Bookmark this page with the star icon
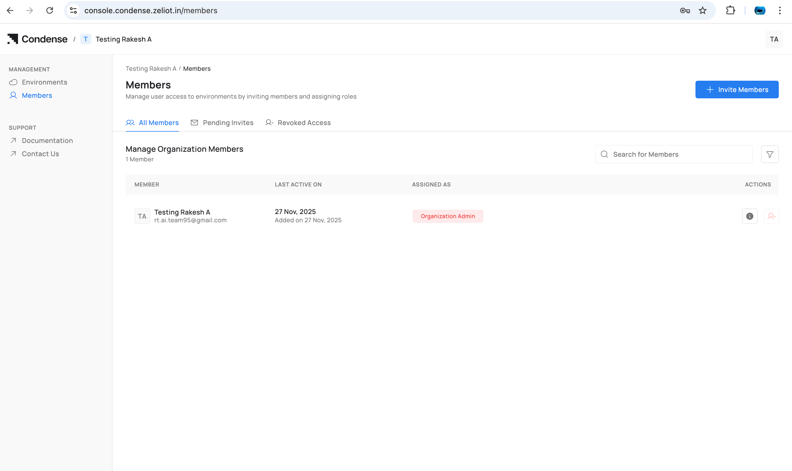Image resolution: width=792 pixels, height=471 pixels. pyautogui.click(x=702, y=11)
